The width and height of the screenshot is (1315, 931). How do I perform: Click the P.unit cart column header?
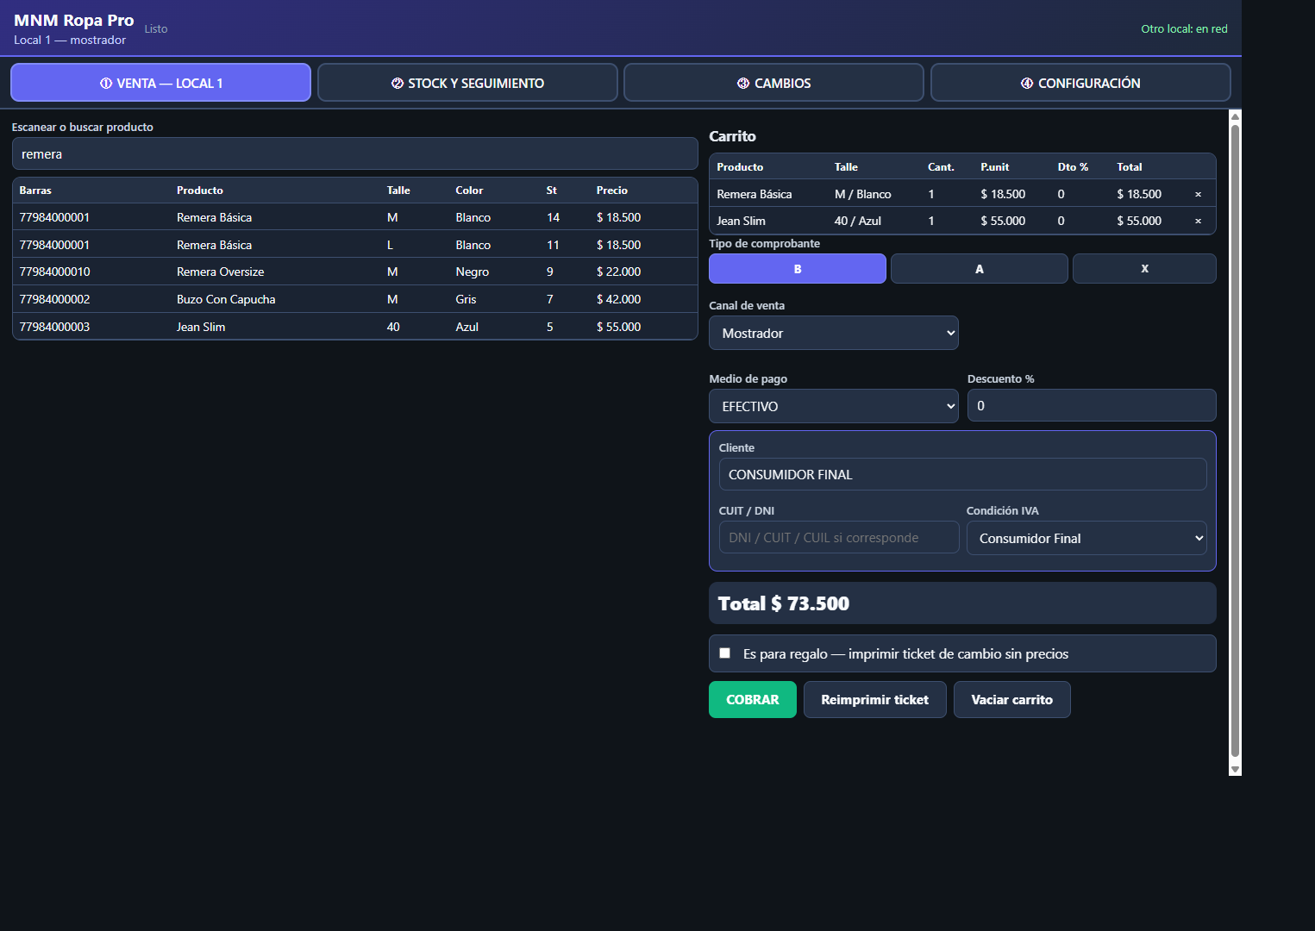click(x=994, y=167)
